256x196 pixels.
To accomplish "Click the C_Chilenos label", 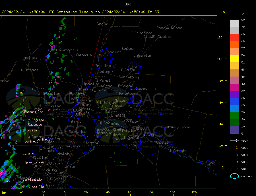I will coord(30,70).
